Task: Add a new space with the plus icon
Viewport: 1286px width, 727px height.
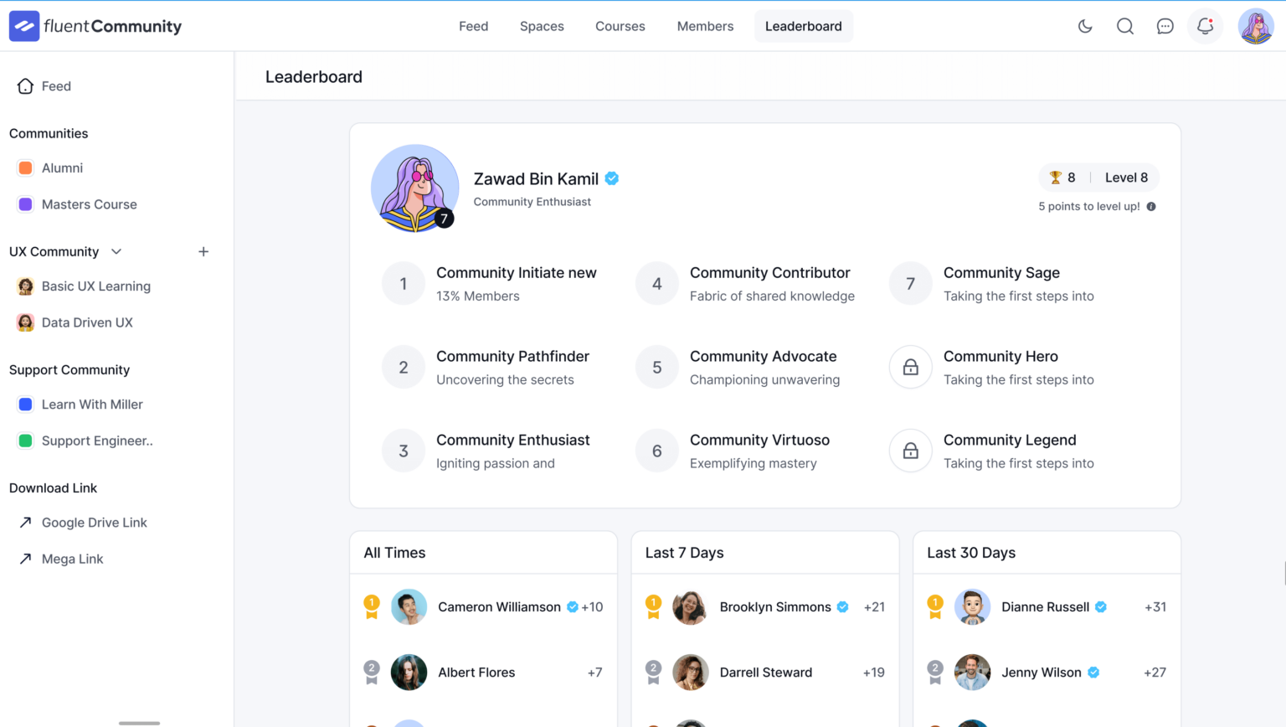Action: 203,251
